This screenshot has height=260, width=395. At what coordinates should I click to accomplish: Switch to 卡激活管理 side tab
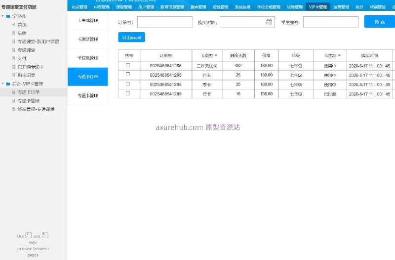[x=88, y=40]
